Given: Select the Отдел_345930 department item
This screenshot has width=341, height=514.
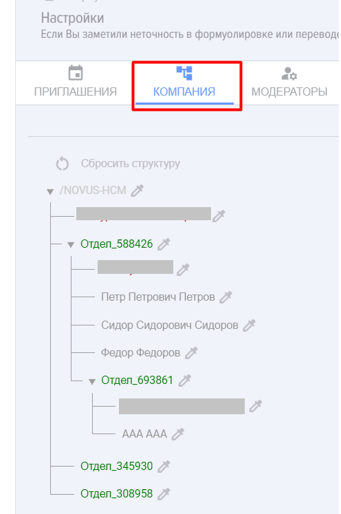Looking at the screenshot, I should coord(117,466).
